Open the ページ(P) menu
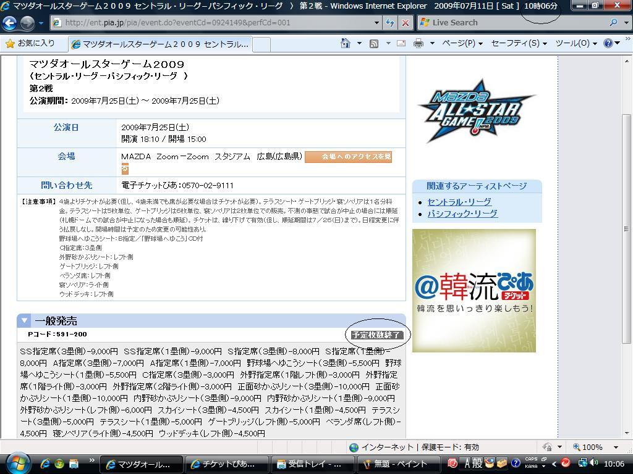Image resolution: width=633 pixels, height=474 pixels. (462, 43)
